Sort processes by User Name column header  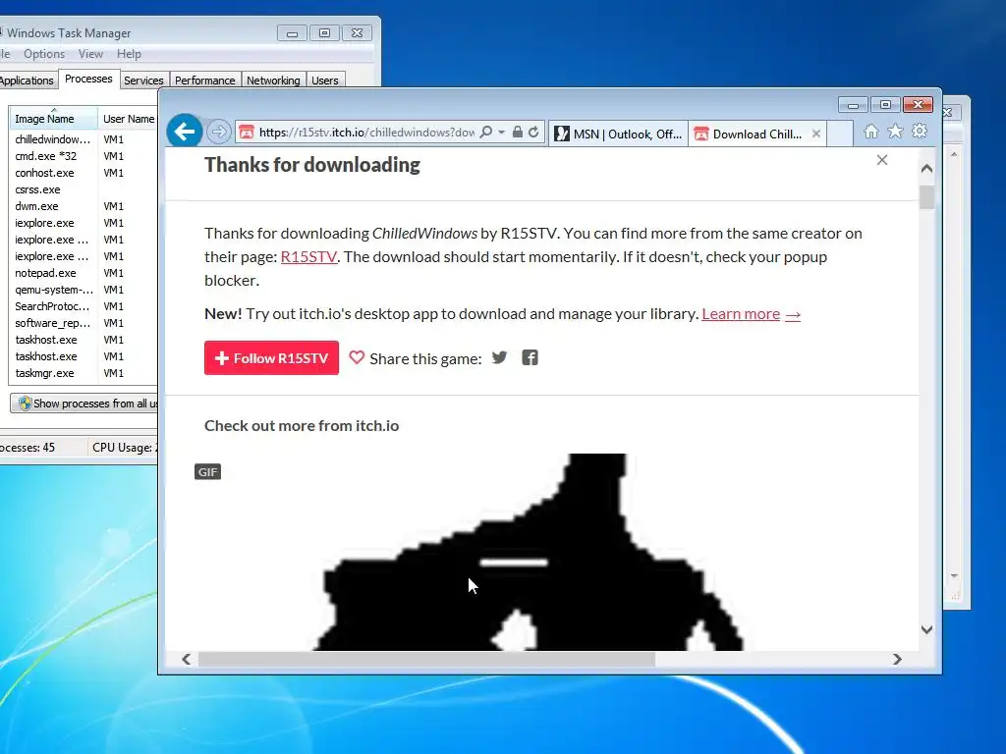129,119
